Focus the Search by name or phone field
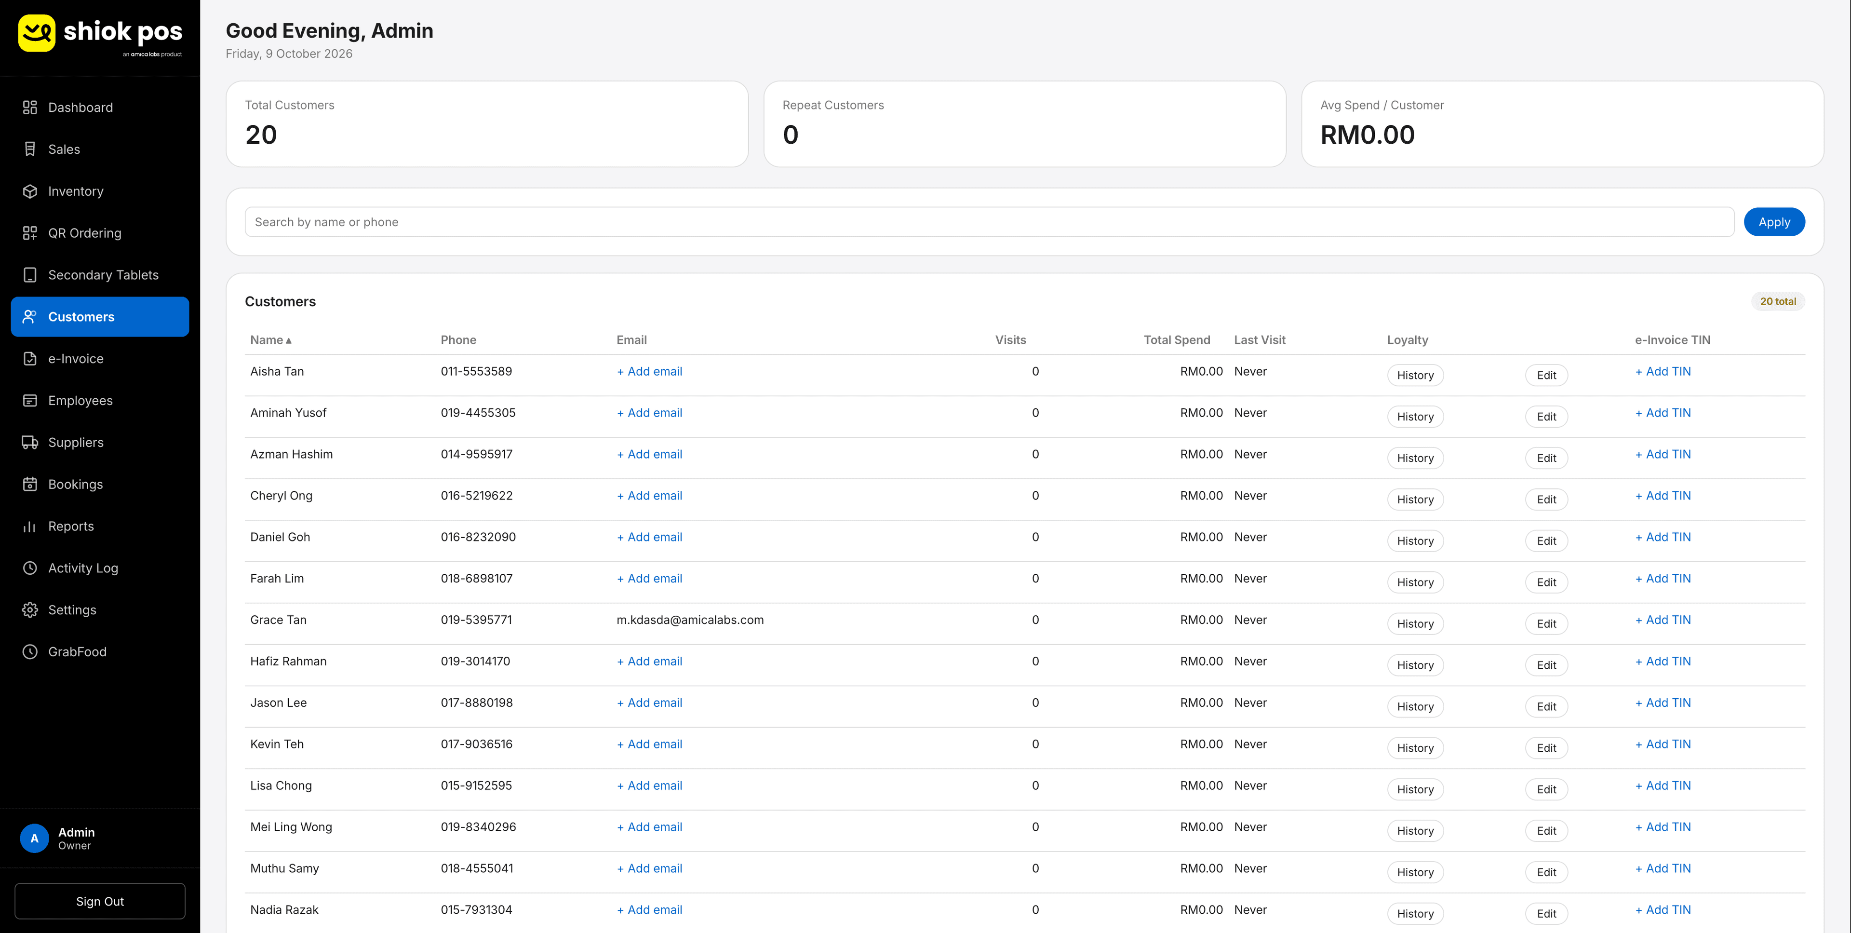1851x933 pixels. coord(990,222)
